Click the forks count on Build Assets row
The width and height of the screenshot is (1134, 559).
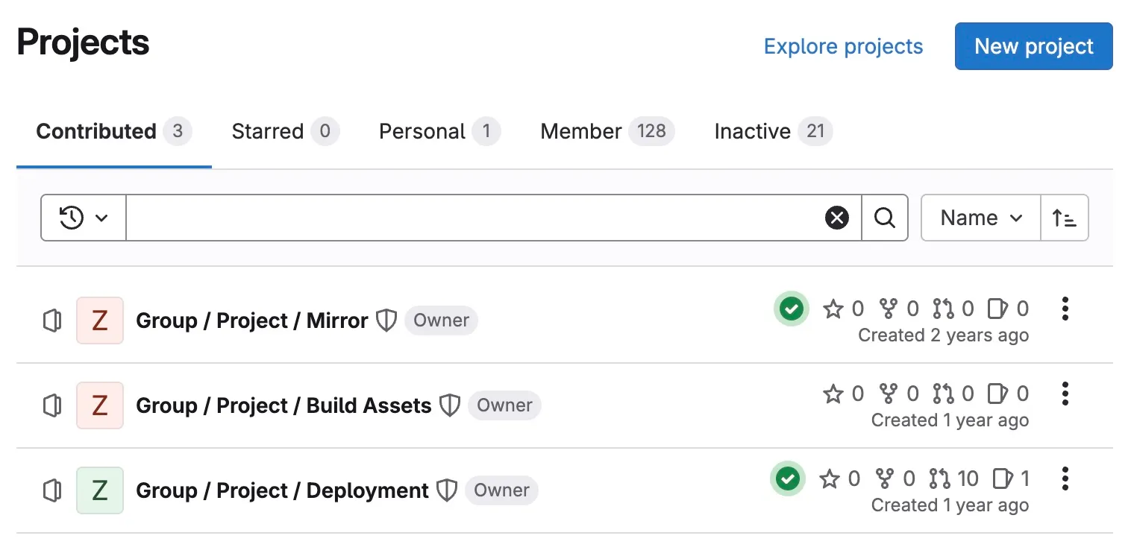pos(899,394)
